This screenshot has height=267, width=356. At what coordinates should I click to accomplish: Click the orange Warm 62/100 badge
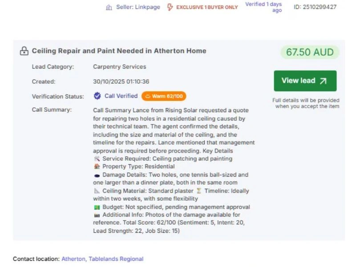point(164,96)
